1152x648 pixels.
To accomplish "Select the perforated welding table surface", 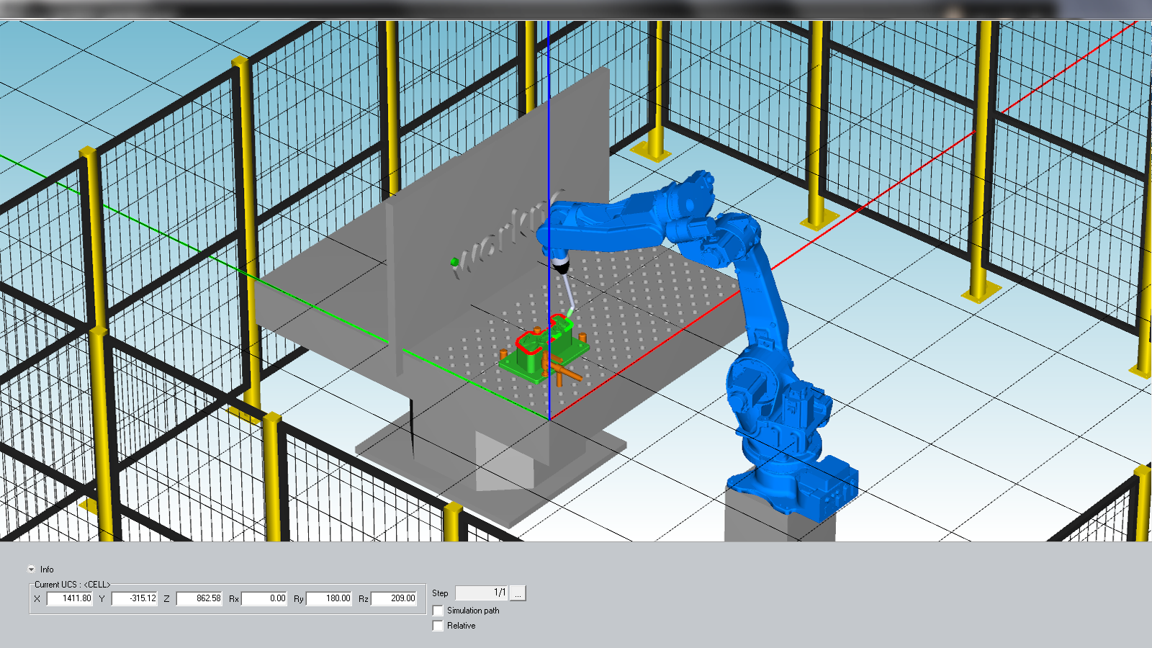I will [648, 302].
